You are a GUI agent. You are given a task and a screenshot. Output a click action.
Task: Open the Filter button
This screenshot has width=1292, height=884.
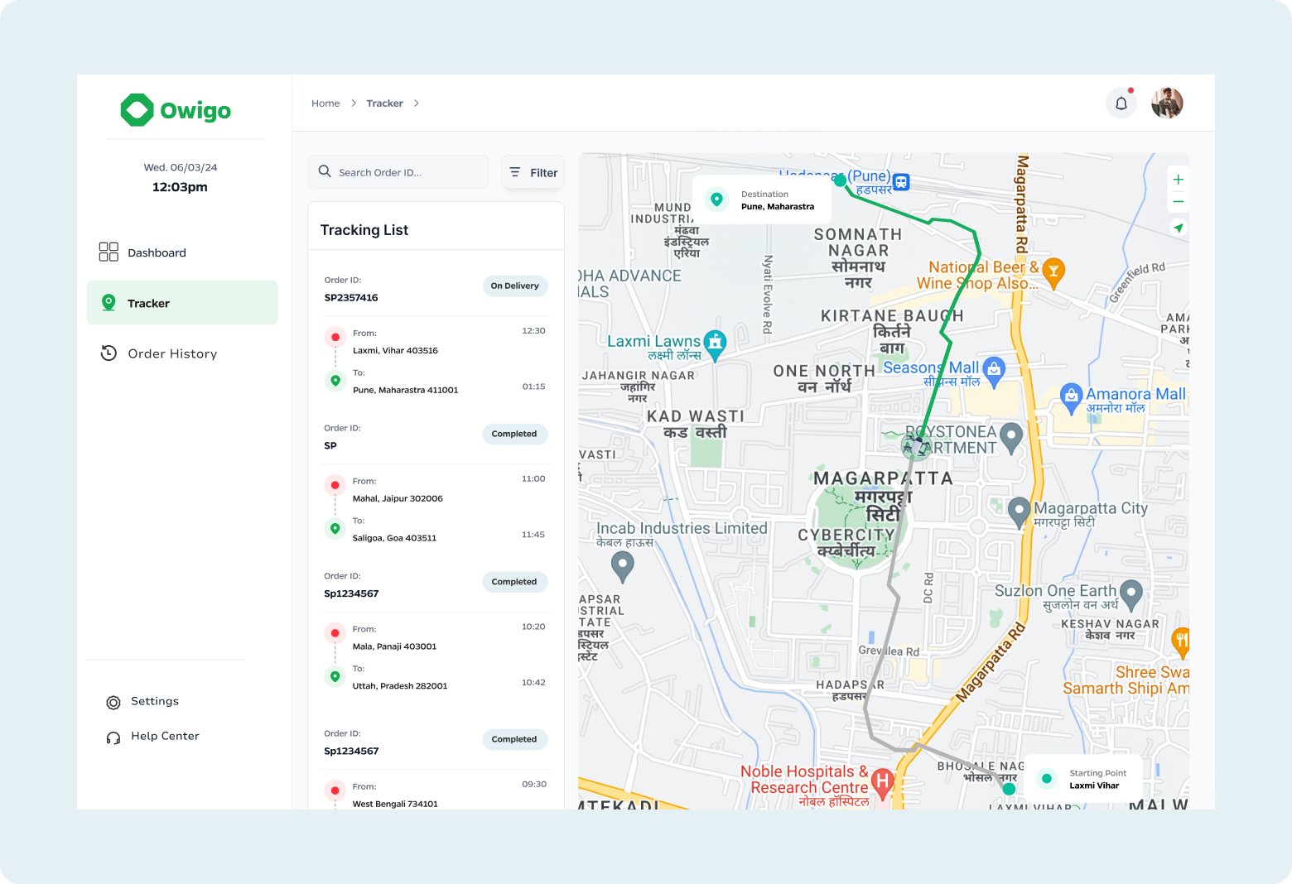click(x=533, y=172)
